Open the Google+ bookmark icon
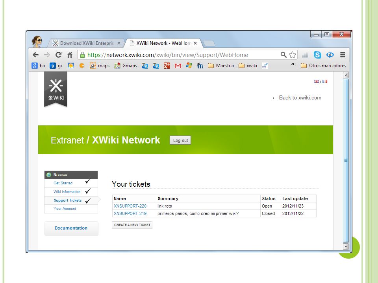378x283 pixels. [167, 66]
